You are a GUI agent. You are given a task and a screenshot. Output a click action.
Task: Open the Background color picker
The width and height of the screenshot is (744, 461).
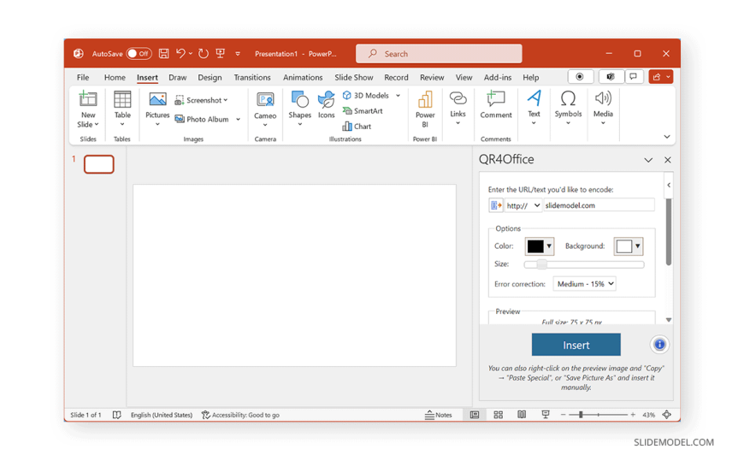click(x=629, y=246)
